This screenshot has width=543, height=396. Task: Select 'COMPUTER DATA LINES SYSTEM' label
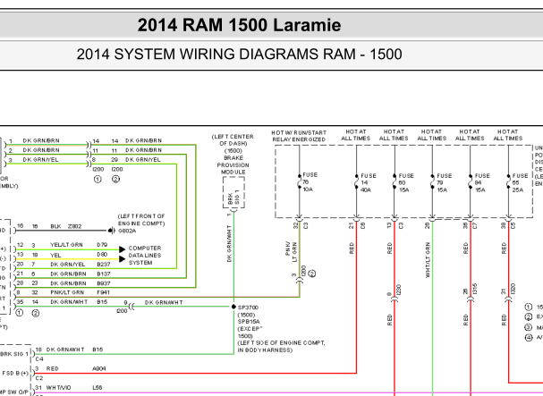click(x=145, y=256)
